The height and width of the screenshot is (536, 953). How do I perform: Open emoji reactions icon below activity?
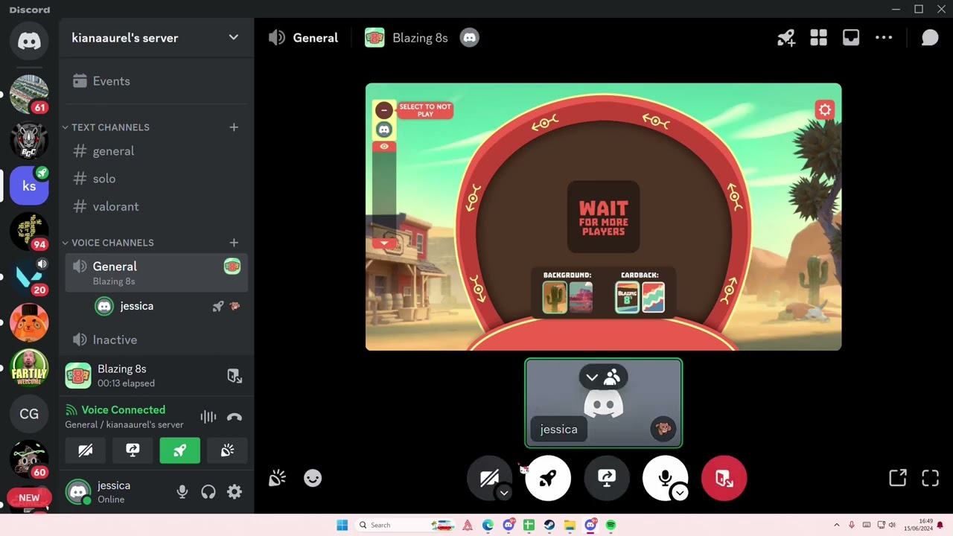pos(313,478)
